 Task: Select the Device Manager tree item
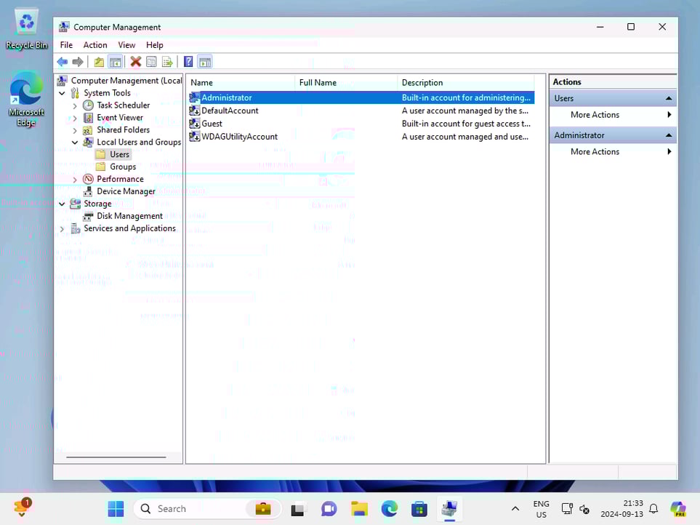tap(124, 191)
